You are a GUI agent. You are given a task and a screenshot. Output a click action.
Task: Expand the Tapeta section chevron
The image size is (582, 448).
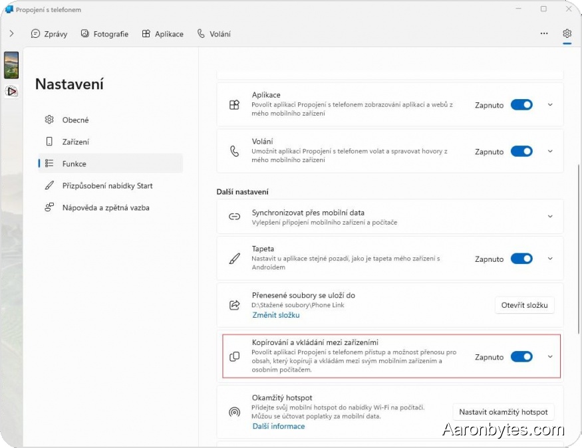(x=550, y=259)
